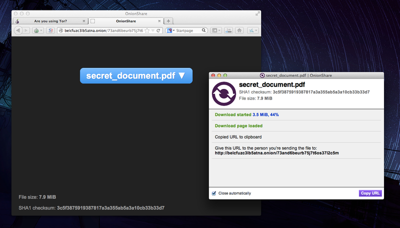Open the URL history dropdown arrow
Screen dimensions: 400x228
click(x=153, y=30)
